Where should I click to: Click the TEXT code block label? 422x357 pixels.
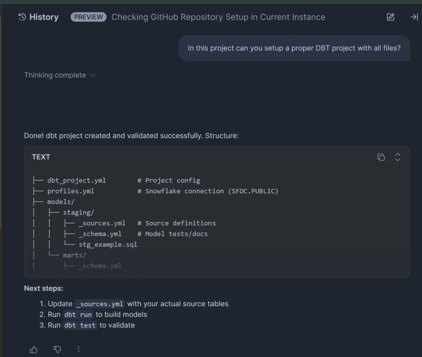coord(41,157)
